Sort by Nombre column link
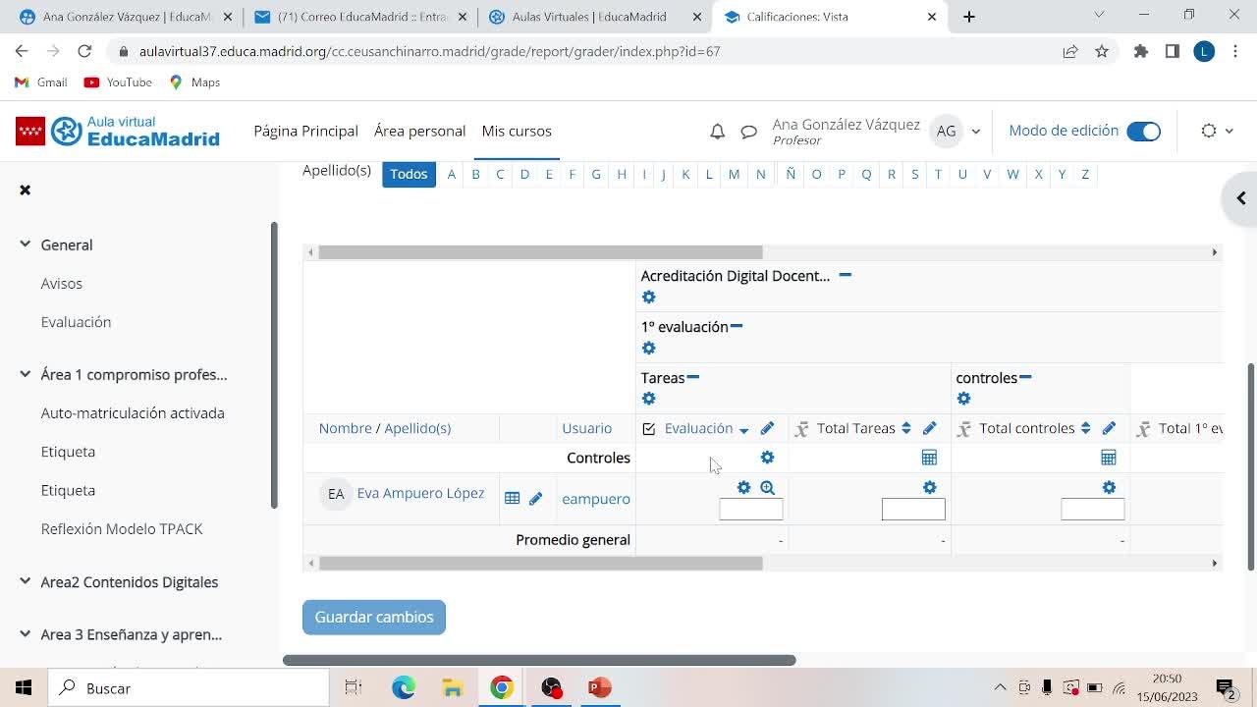Screen dimensions: 1257x707 (346, 428)
